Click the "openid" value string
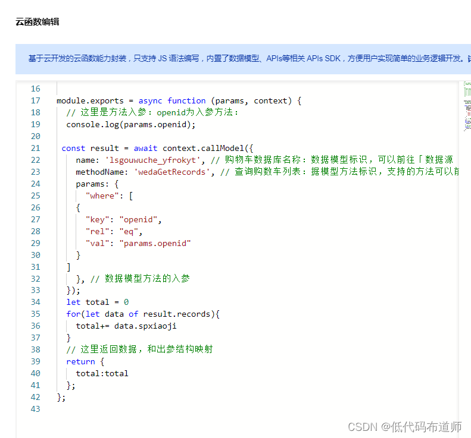Image resolution: width=471 pixels, height=438 pixels. pyautogui.click(x=138, y=220)
